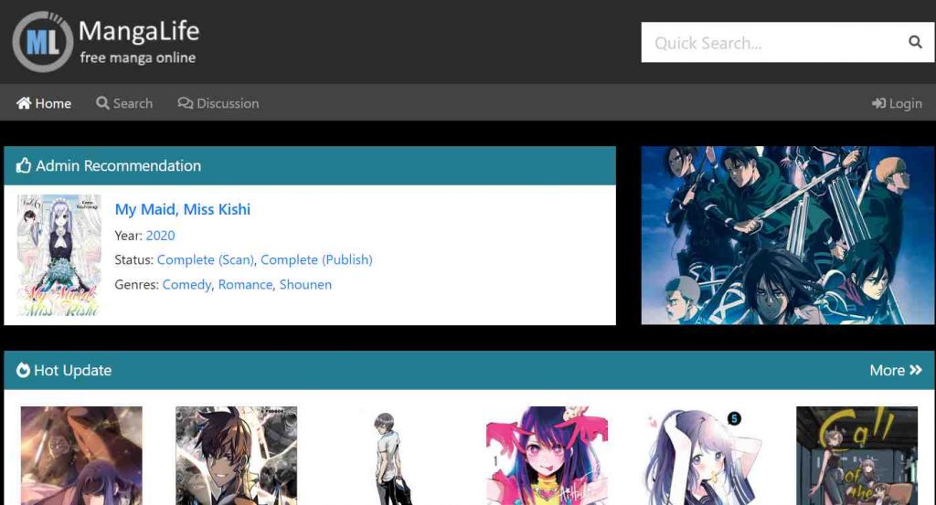Click the 2020 year link

[x=160, y=236]
